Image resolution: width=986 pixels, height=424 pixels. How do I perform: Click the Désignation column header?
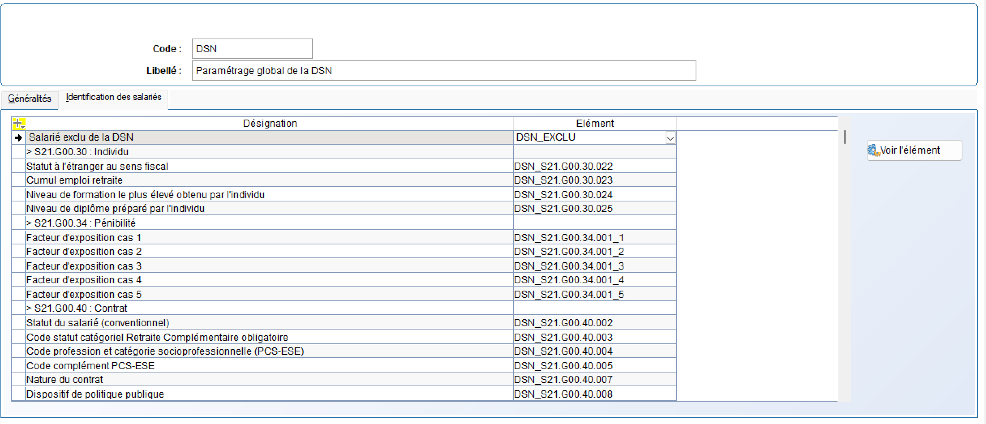pos(270,123)
